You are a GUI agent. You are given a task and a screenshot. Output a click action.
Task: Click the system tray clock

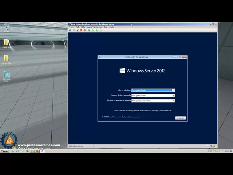click(x=227, y=151)
